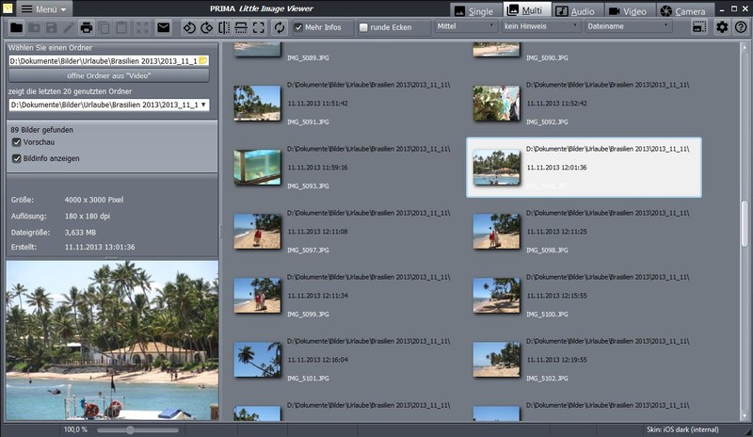
Task: Click the greyed-out add-folder toolbar icon
Action: point(34,27)
